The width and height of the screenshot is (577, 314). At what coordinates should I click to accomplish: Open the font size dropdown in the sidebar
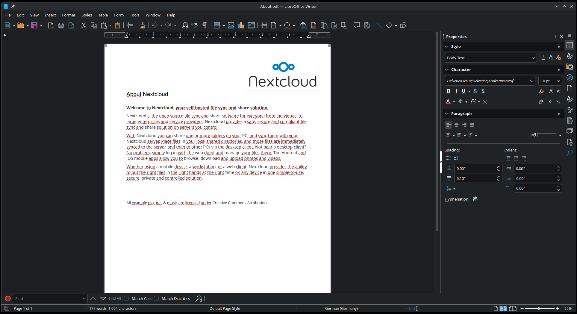[558, 81]
